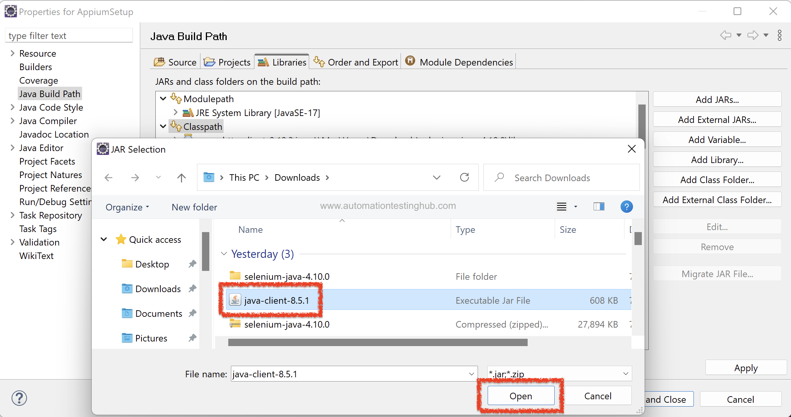Screen dimensions: 791x417
Task: Select Java Editor in properties tree
Action: (x=41, y=148)
